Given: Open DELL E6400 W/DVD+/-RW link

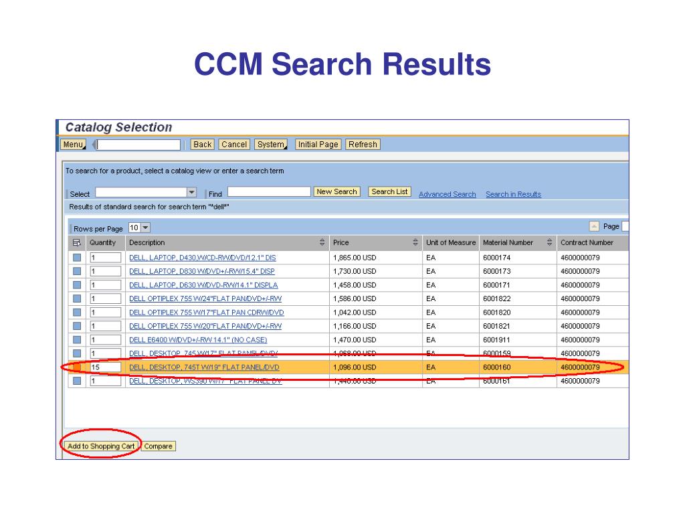Looking at the screenshot, I should pyautogui.click(x=198, y=339).
